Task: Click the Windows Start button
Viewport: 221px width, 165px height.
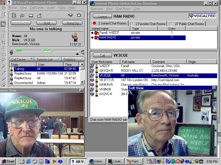Action: click(x=8, y=161)
